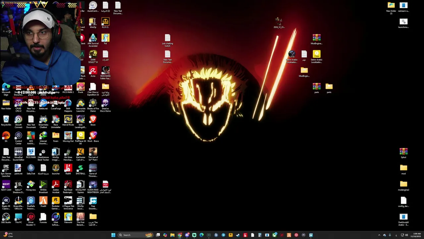Select the This PC icon

(19, 218)
